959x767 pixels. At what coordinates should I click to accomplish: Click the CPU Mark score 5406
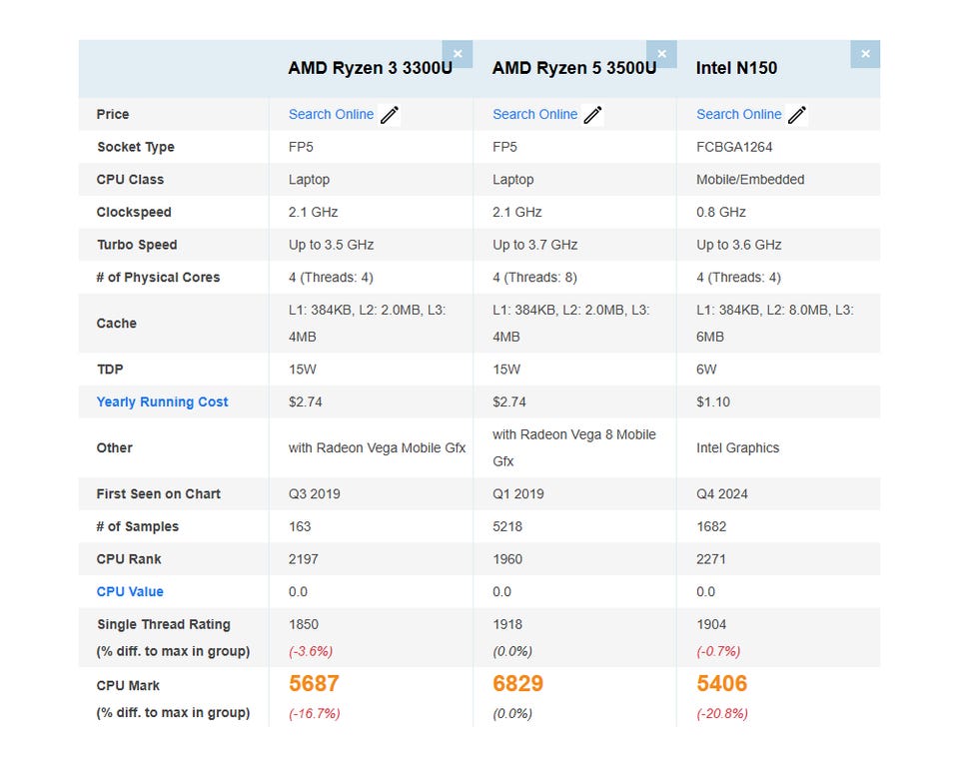tap(721, 683)
